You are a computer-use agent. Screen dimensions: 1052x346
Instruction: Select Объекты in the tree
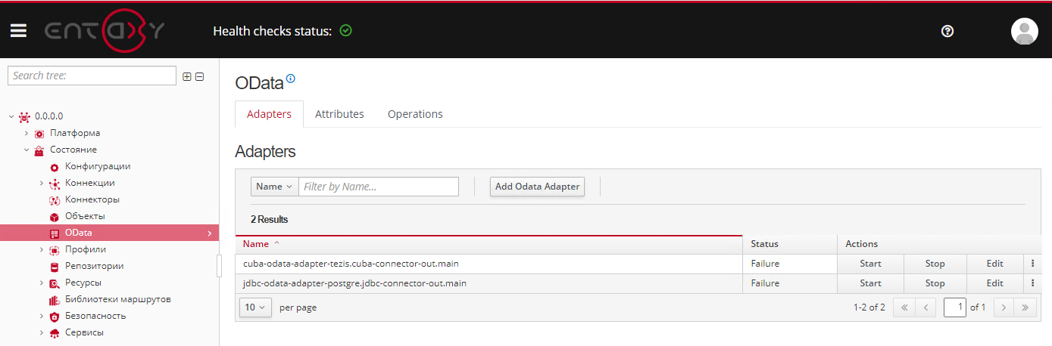[x=85, y=216]
